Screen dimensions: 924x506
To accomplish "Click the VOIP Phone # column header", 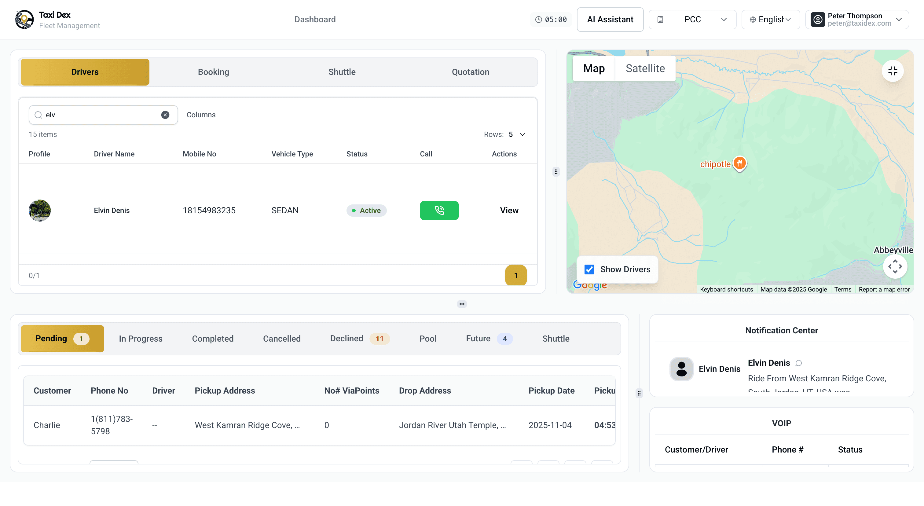I will (787, 450).
